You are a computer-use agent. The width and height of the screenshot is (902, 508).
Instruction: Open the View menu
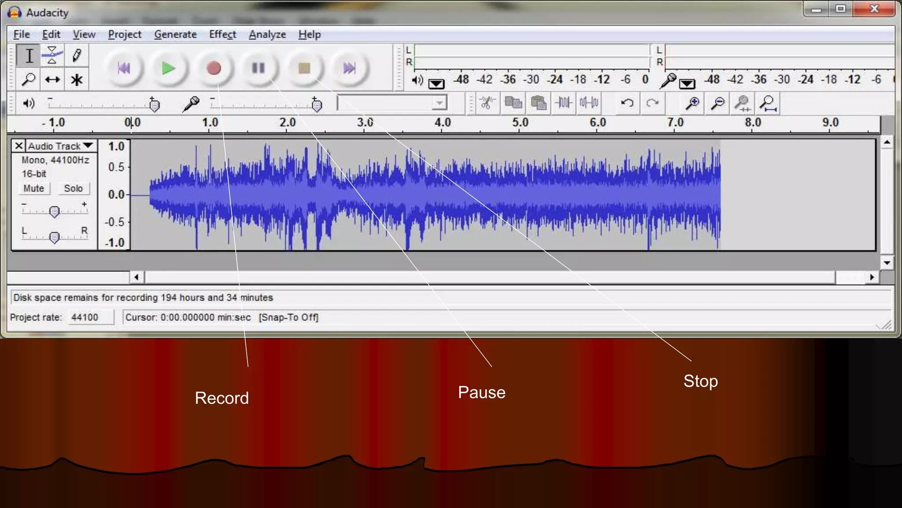pyautogui.click(x=84, y=34)
